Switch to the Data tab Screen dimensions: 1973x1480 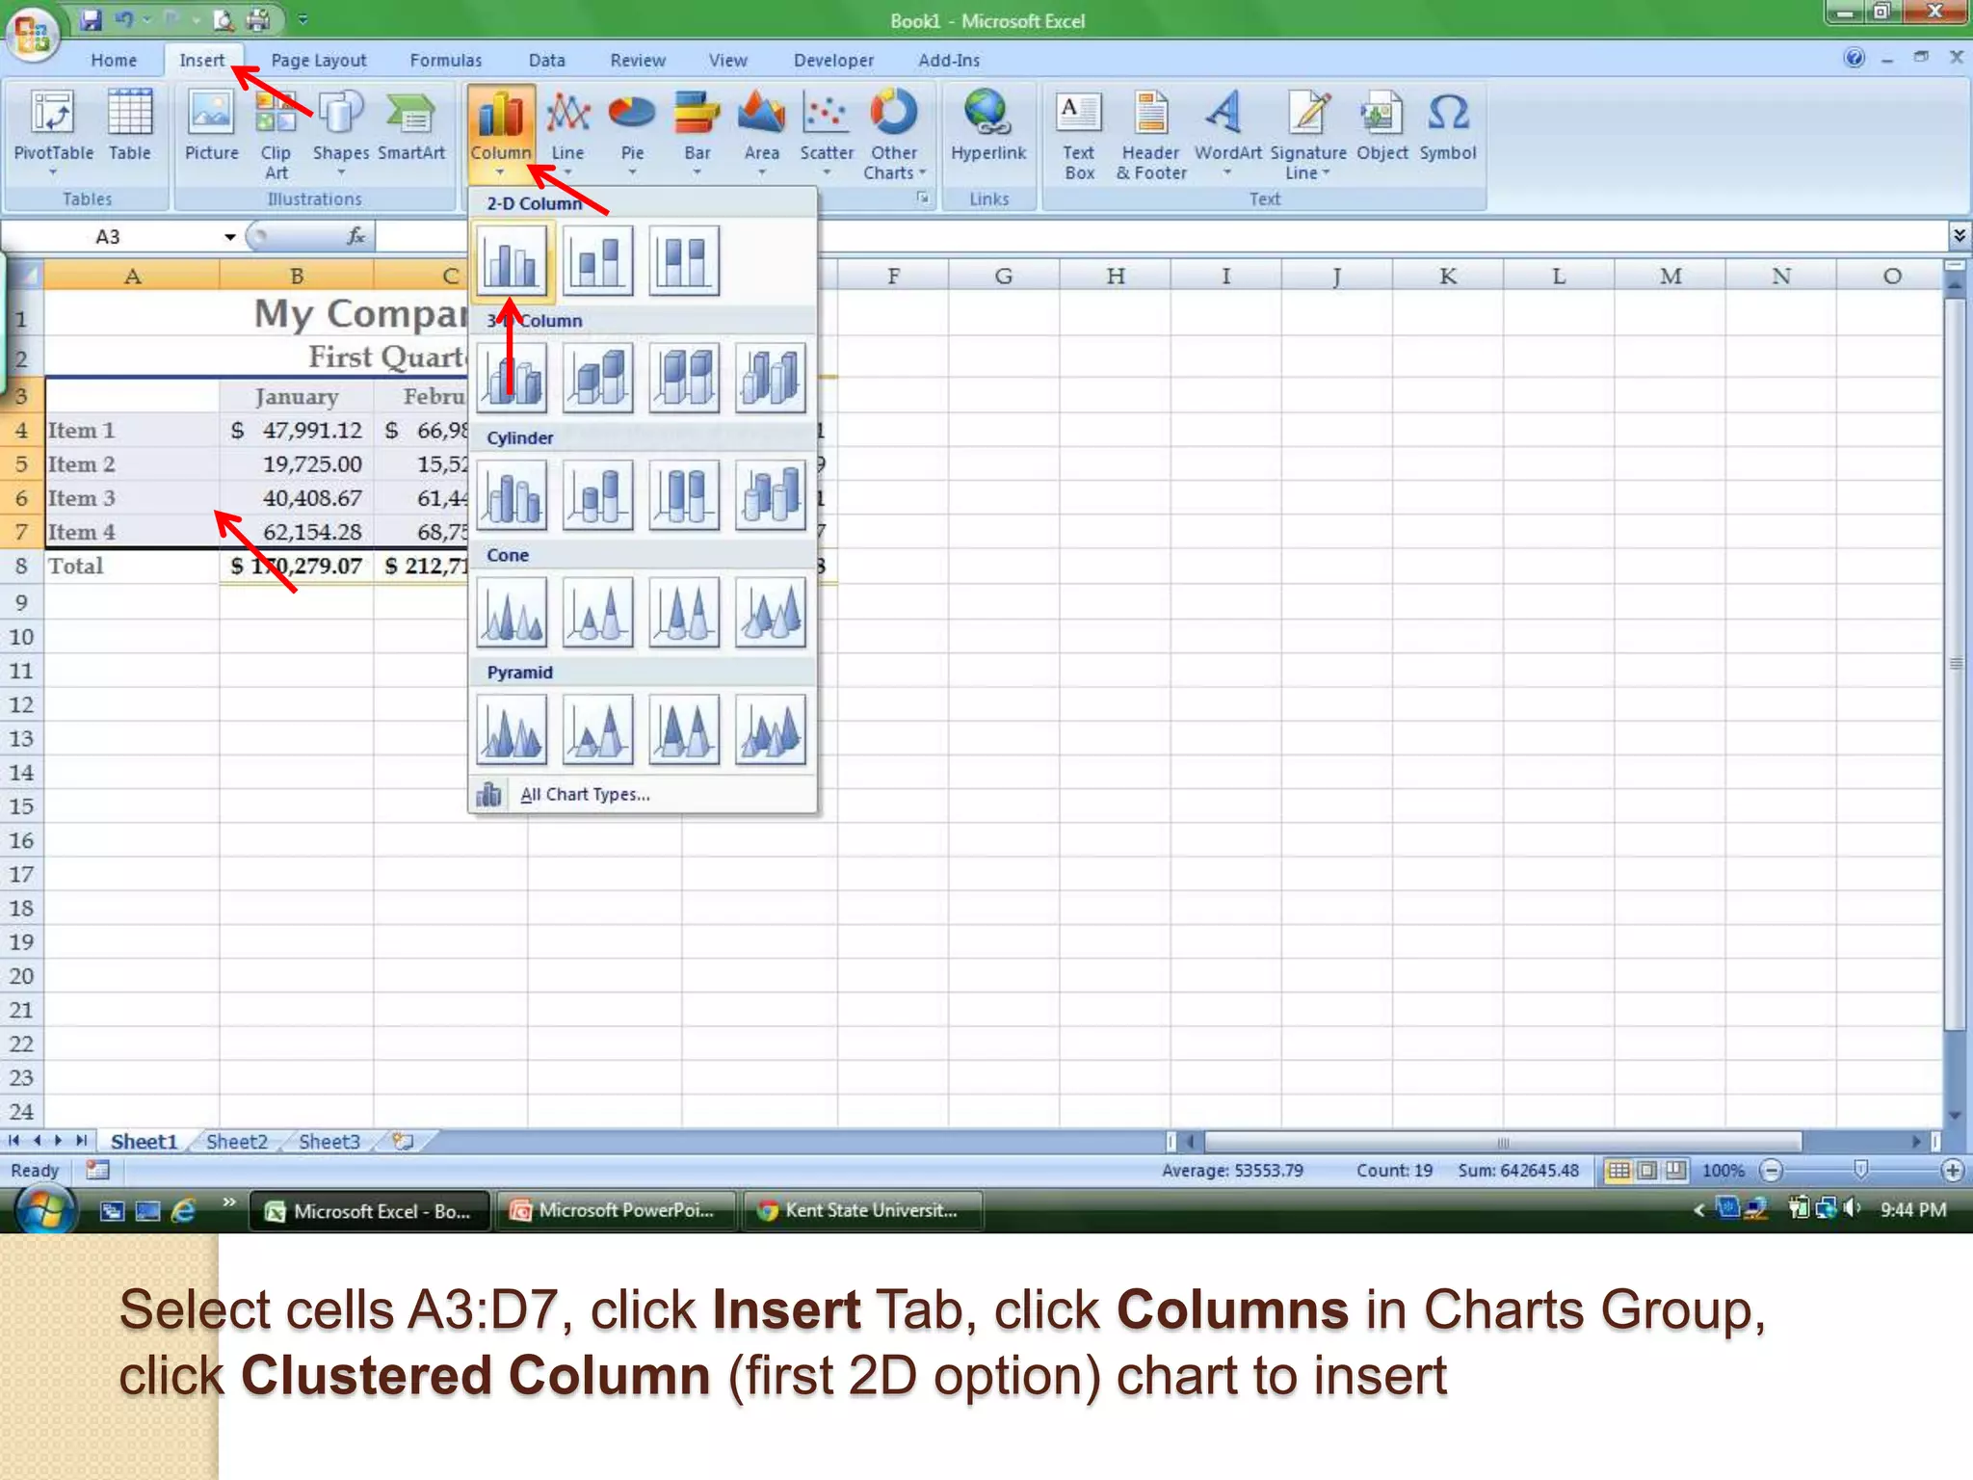tap(546, 60)
